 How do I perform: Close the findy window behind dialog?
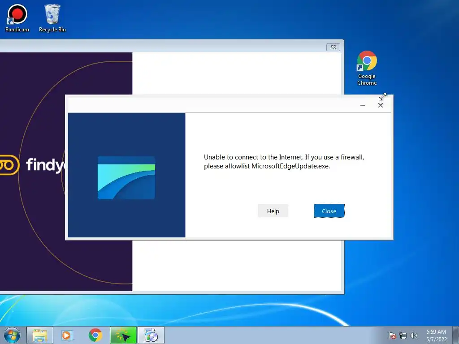coord(333,47)
